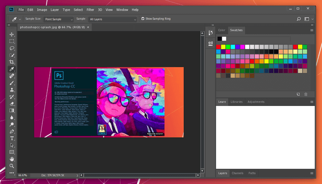Open the Image menu
This screenshot has width=322, height=184.
(42, 10)
